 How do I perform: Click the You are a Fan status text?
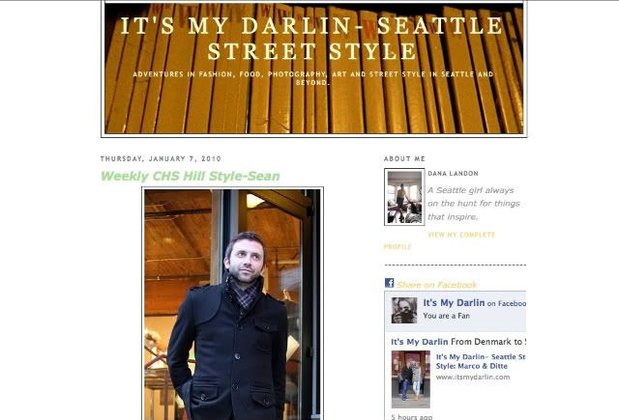point(446,316)
